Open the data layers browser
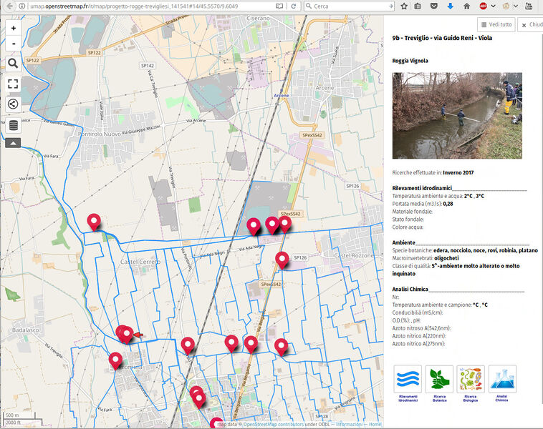This screenshot has height=429, width=543. 14,125
